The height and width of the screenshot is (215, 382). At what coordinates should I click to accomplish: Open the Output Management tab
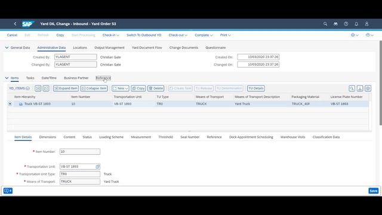(109, 48)
